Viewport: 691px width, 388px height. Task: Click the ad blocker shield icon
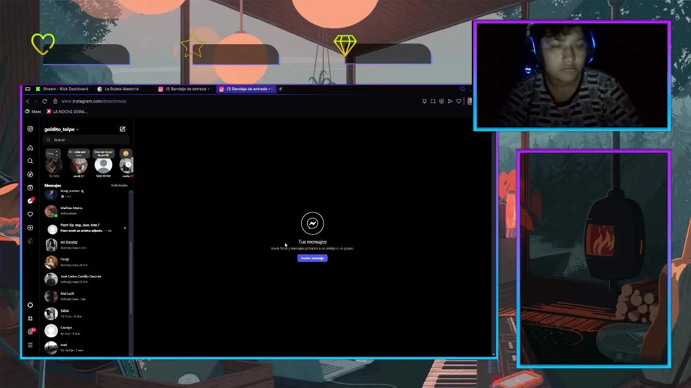[x=442, y=101]
